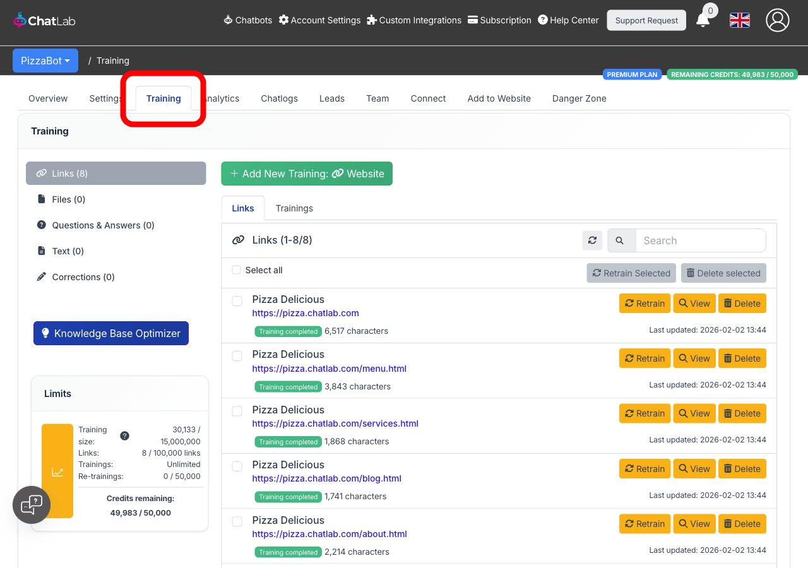Switch to the Trainings tab
808x568 pixels.
294,208
